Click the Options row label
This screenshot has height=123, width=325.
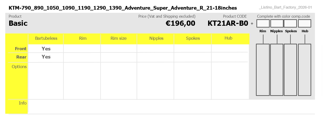pyautogui.click(x=19, y=67)
